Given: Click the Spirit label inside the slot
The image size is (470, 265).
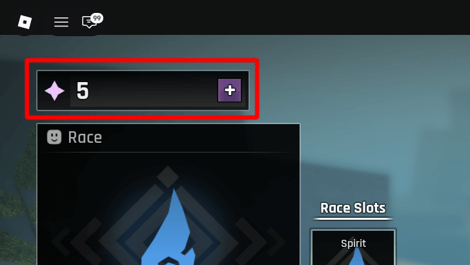Looking at the screenshot, I should click(353, 244).
